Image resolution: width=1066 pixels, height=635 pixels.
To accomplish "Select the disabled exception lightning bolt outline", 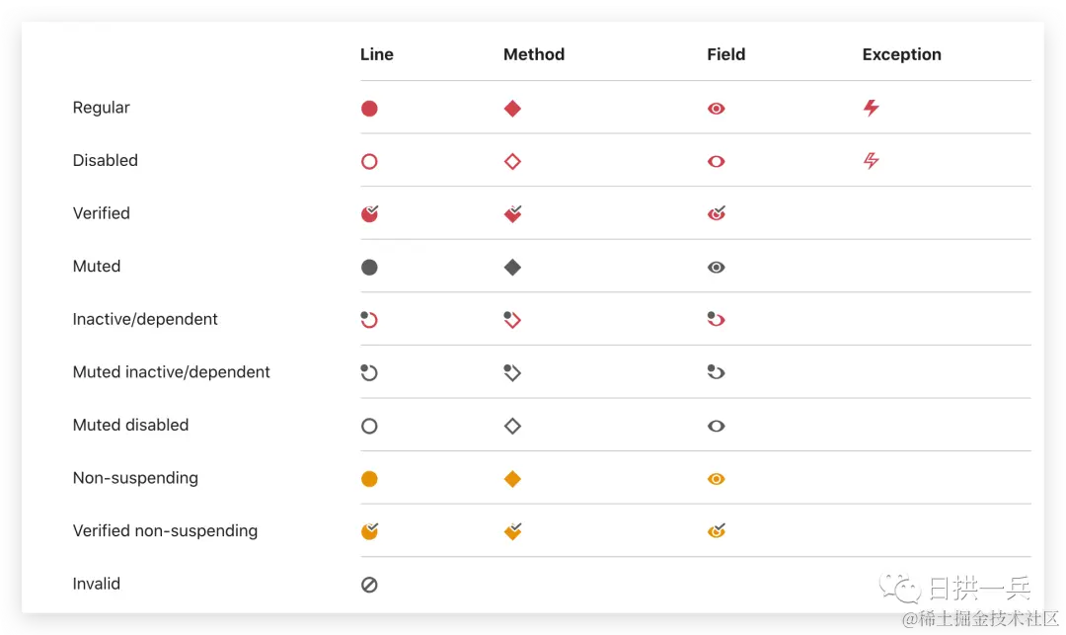I will [871, 160].
